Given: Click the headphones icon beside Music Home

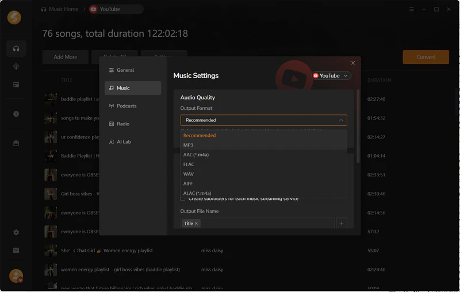Looking at the screenshot, I should 44,9.
